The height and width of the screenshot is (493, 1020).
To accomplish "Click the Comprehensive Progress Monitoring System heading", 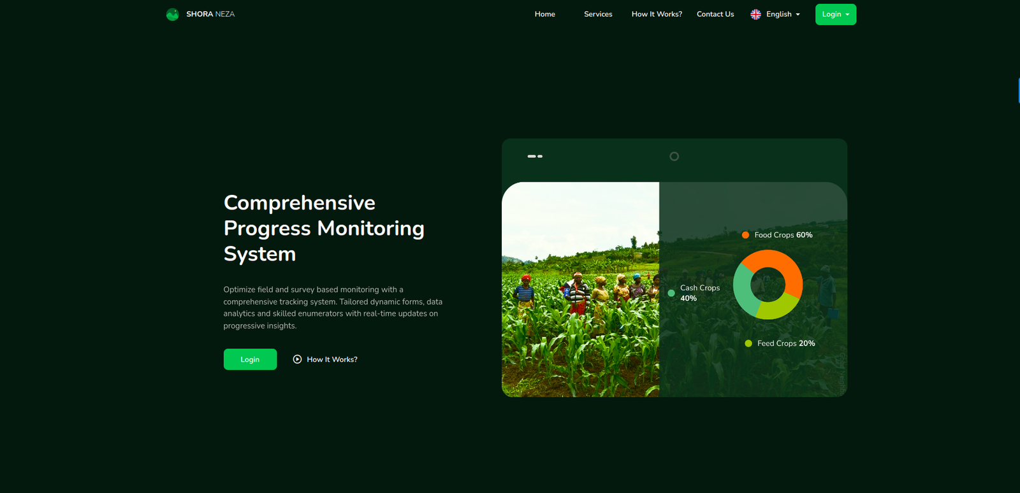I will point(324,228).
